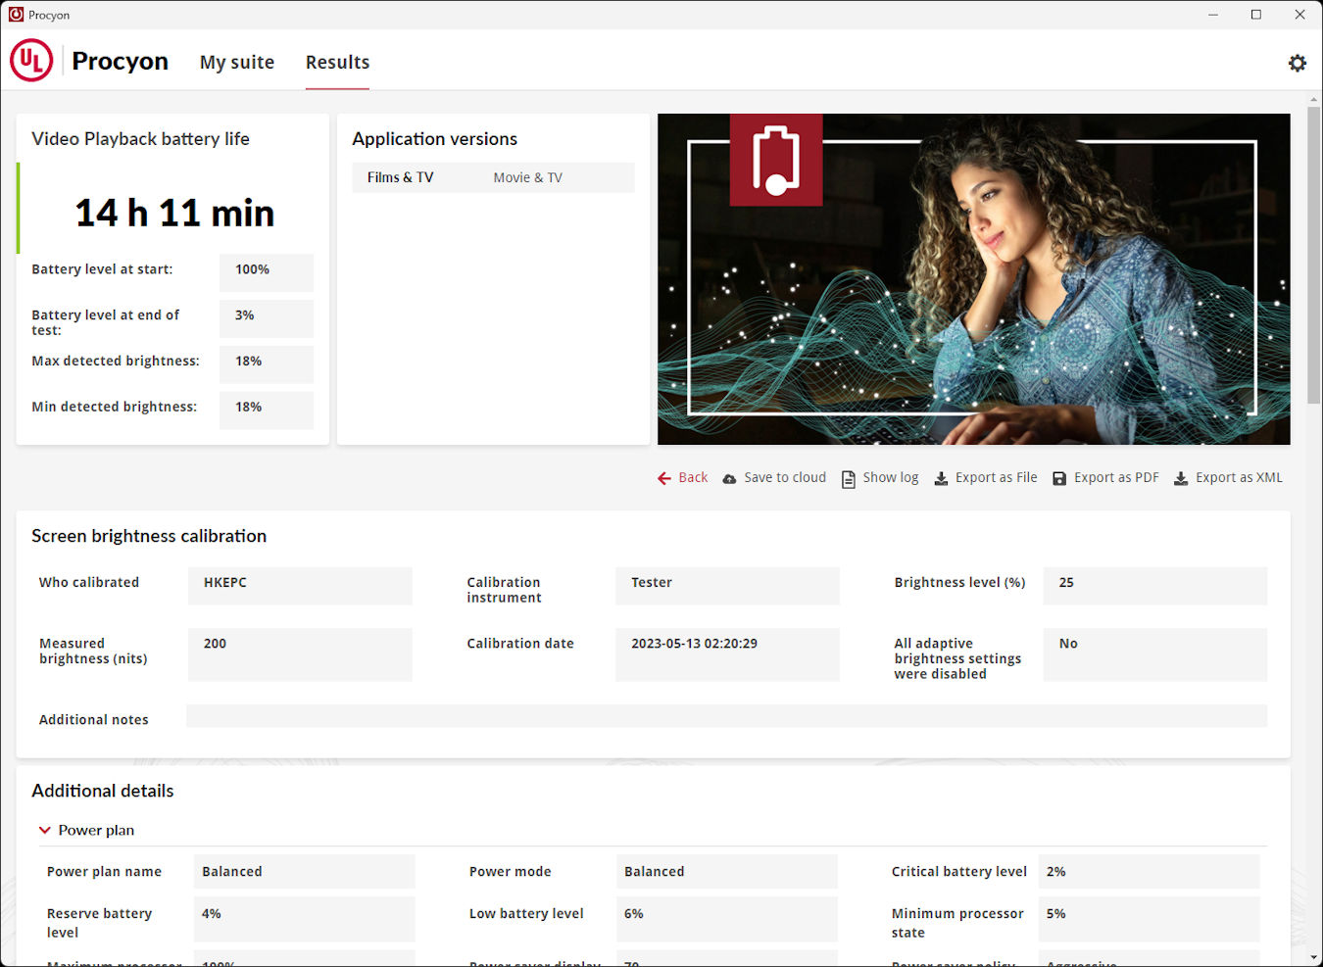Click Max detected brightness 18% value

pos(267,364)
